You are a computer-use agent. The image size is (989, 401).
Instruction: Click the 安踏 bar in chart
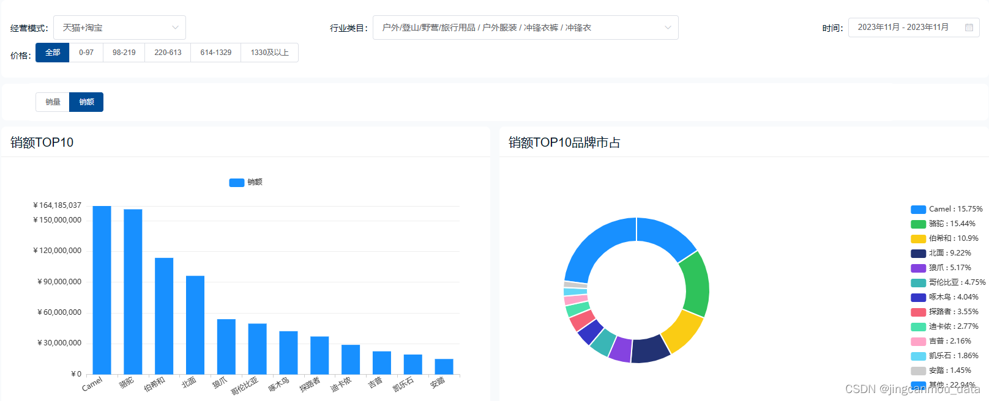point(444,367)
